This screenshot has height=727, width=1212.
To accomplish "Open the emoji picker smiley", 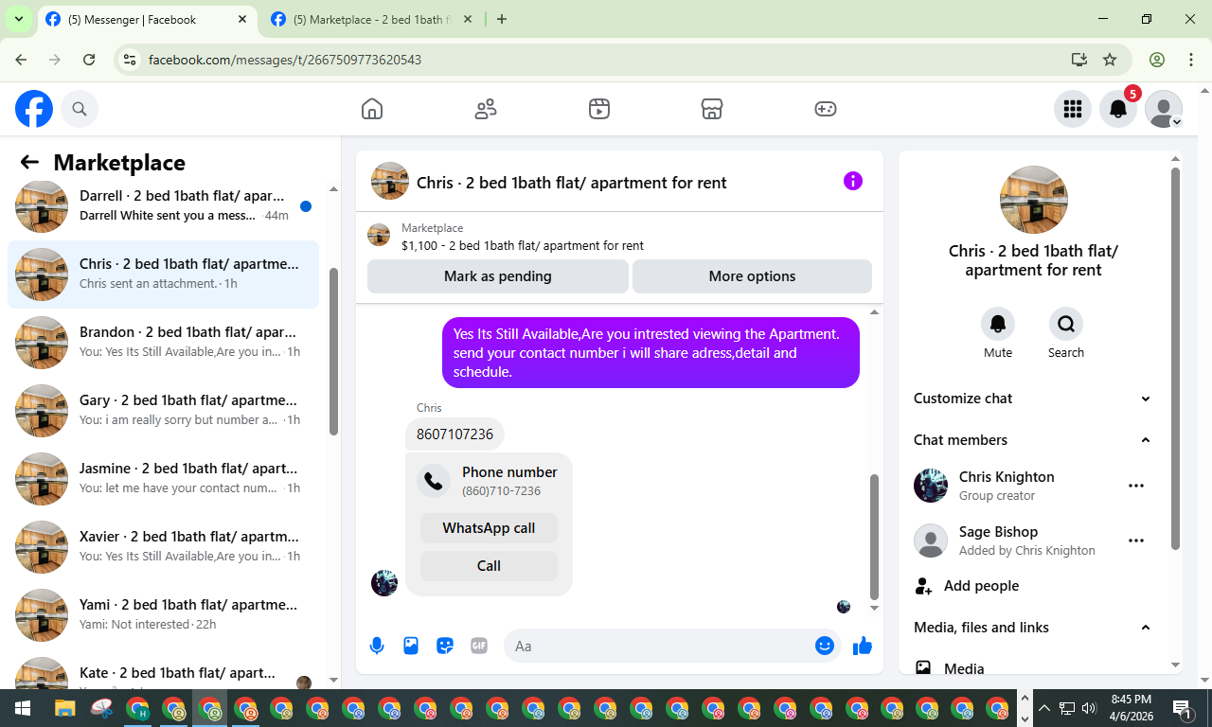I will [825, 646].
